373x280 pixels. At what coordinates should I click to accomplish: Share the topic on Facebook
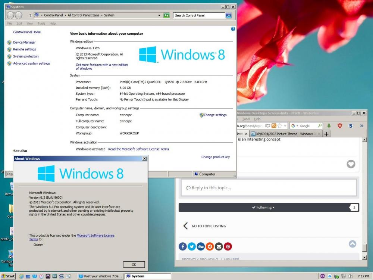pyautogui.click(x=183, y=246)
